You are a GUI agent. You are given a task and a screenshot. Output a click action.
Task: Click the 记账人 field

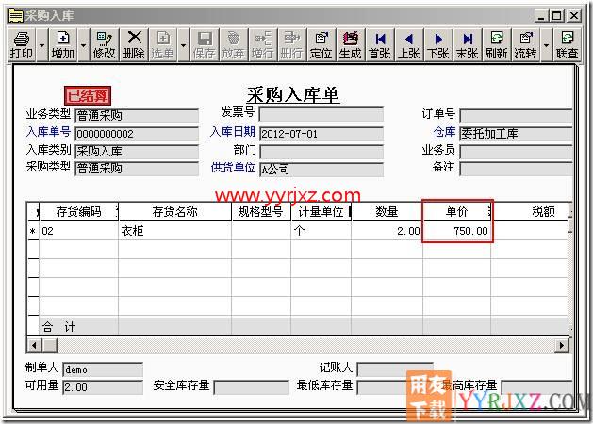click(x=395, y=369)
